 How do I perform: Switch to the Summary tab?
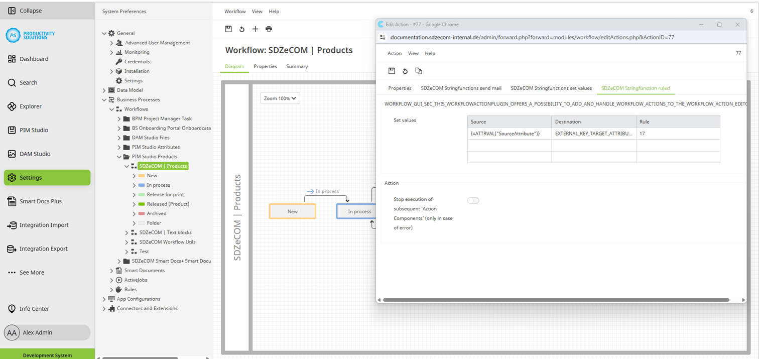[x=297, y=66]
